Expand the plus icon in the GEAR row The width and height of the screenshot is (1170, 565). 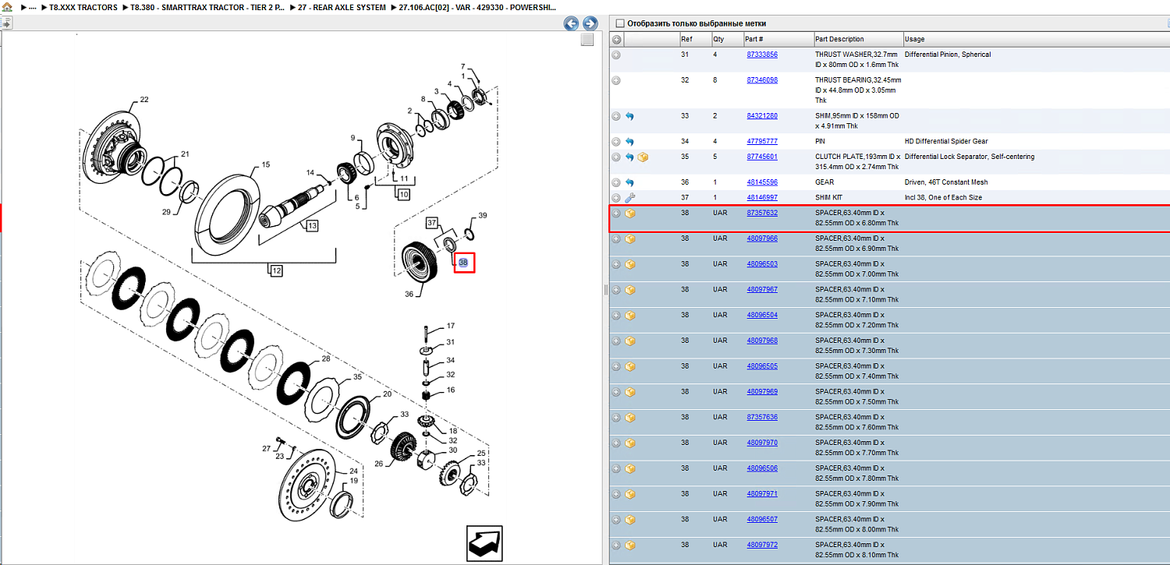pyautogui.click(x=616, y=182)
